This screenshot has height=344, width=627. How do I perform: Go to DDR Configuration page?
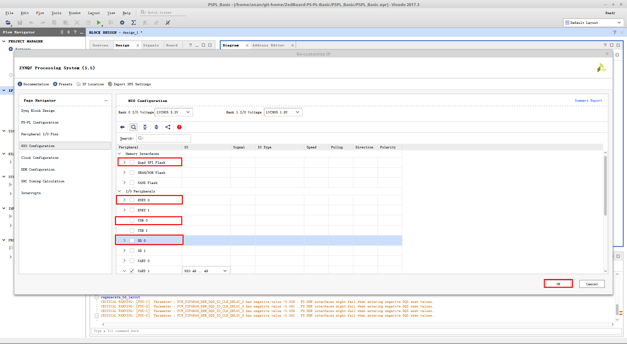tap(38, 169)
